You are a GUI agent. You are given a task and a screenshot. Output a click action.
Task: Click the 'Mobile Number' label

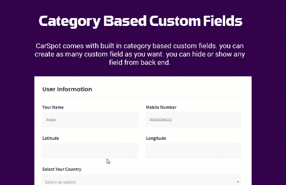pyautogui.click(x=161, y=107)
